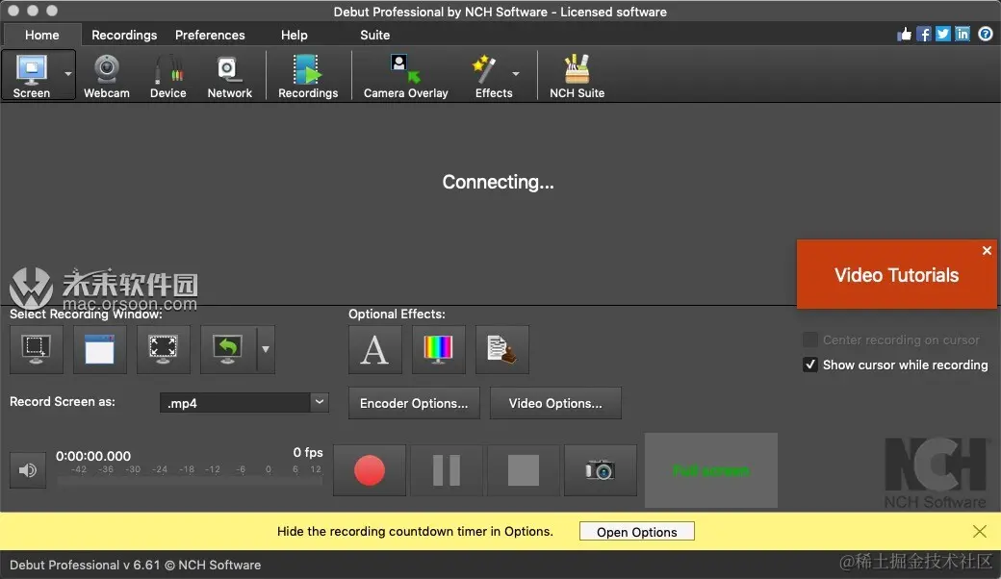This screenshot has width=1001, height=579.
Task: Click the thumbs-up like icon
Action: tap(904, 35)
